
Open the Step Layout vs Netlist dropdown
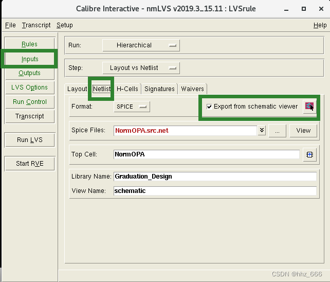[x=141, y=67]
